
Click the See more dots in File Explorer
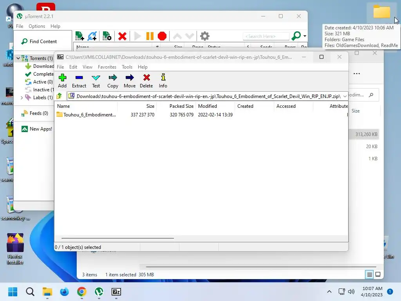[357, 74]
